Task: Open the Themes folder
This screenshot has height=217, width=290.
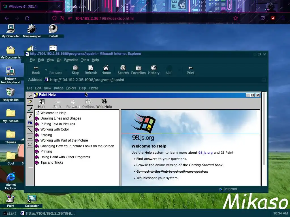Action: [10, 137]
